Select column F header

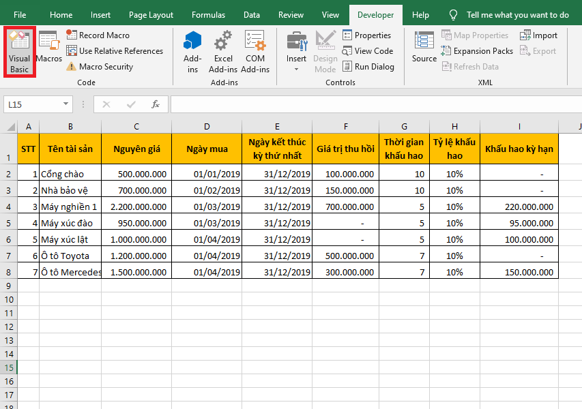346,126
